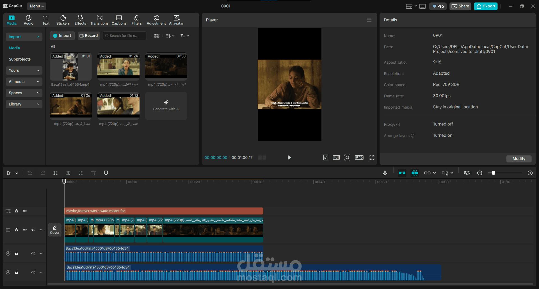
Task: Zoom out the timeline
Action: pyautogui.click(x=480, y=173)
